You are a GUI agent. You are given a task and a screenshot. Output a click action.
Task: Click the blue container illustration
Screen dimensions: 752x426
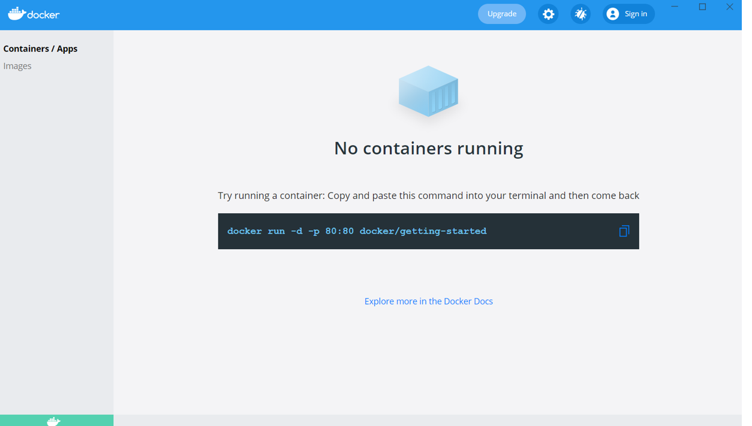tap(429, 91)
